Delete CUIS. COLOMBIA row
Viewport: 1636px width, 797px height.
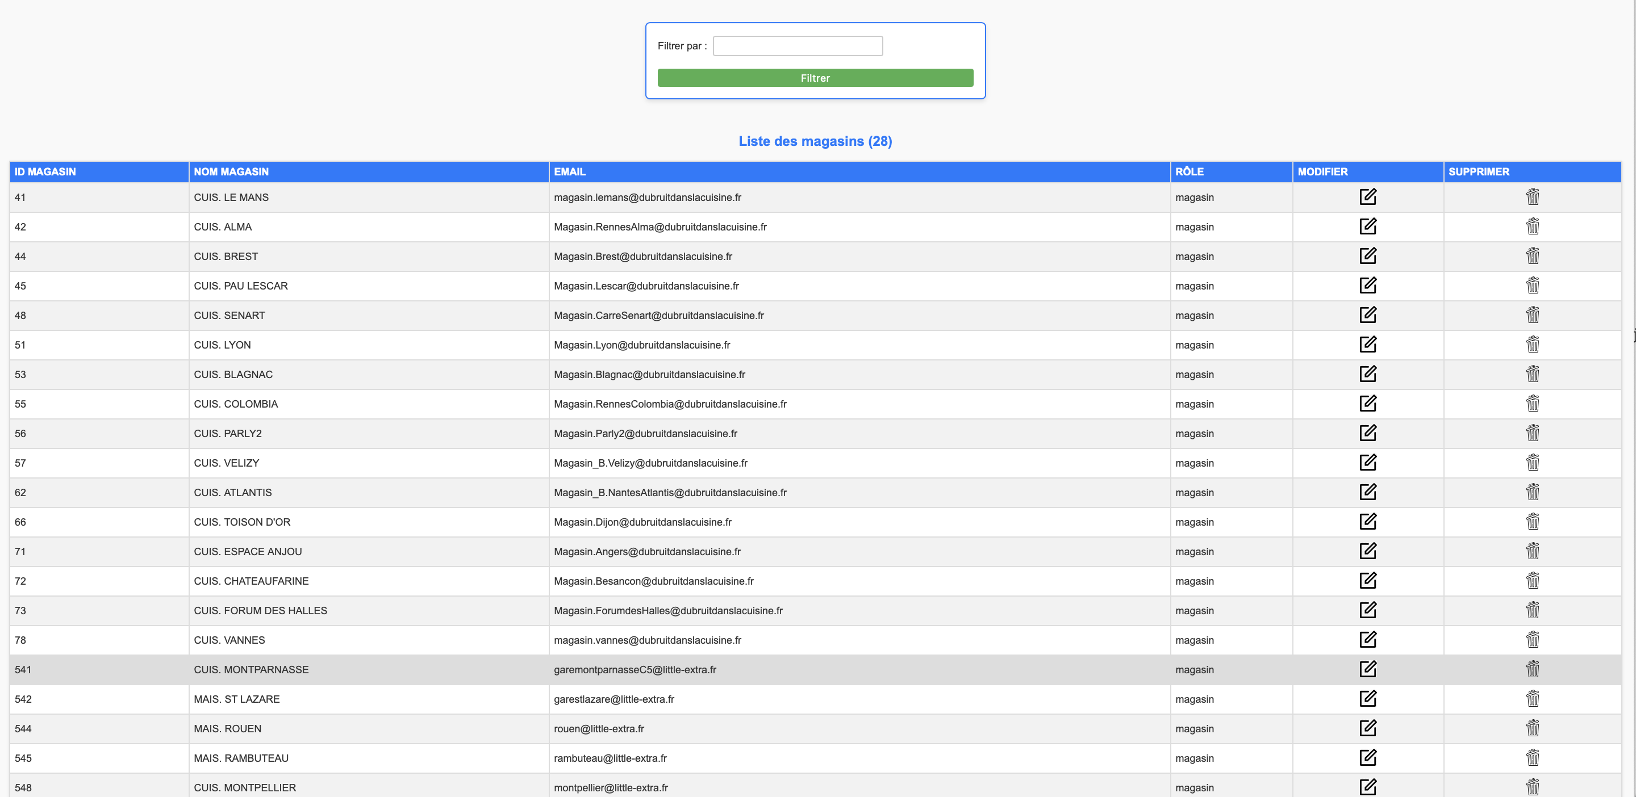1533,404
